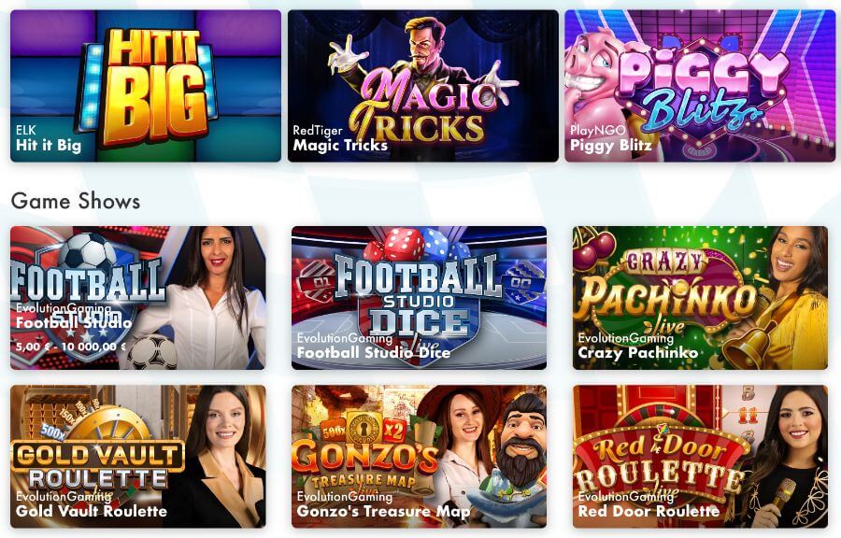Viewport: 841px width, 538px height.
Task: Open the Crazy Pachinko game show
Action: (700, 298)
